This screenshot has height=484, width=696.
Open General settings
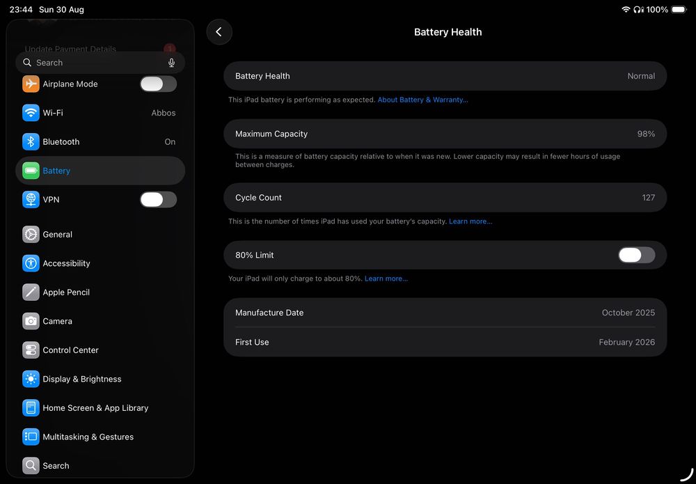pyautogui.click(x=100, y=235)
